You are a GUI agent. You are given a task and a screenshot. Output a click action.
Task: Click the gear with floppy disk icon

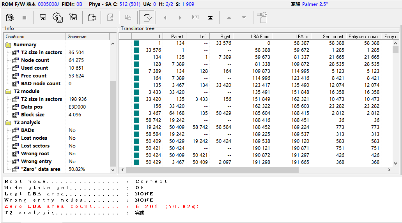(x=58, y=18)
